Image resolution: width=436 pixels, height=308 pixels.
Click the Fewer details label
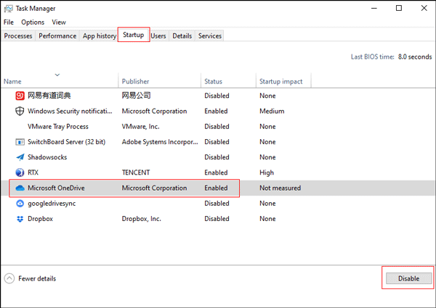tap(37, 278)
